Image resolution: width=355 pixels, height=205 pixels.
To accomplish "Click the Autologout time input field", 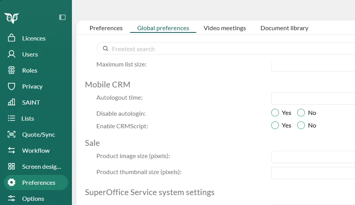I will [x=313, y=98].
